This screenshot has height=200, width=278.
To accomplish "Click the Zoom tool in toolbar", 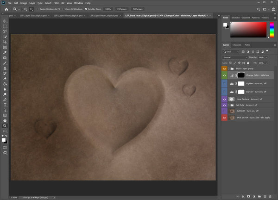I will (x=5, y=125).
